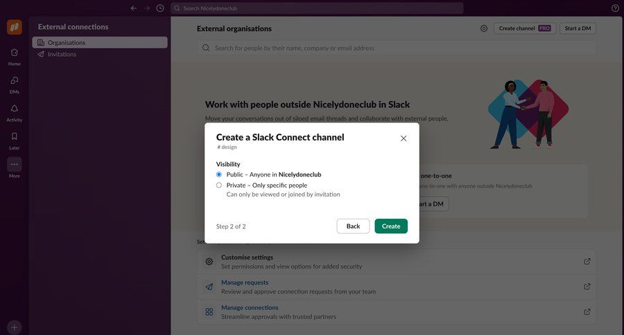Image resolution: width=624 pixels, height=335 pixels.
Task: Click the Back button in dialog
Action: coord(353,226)
